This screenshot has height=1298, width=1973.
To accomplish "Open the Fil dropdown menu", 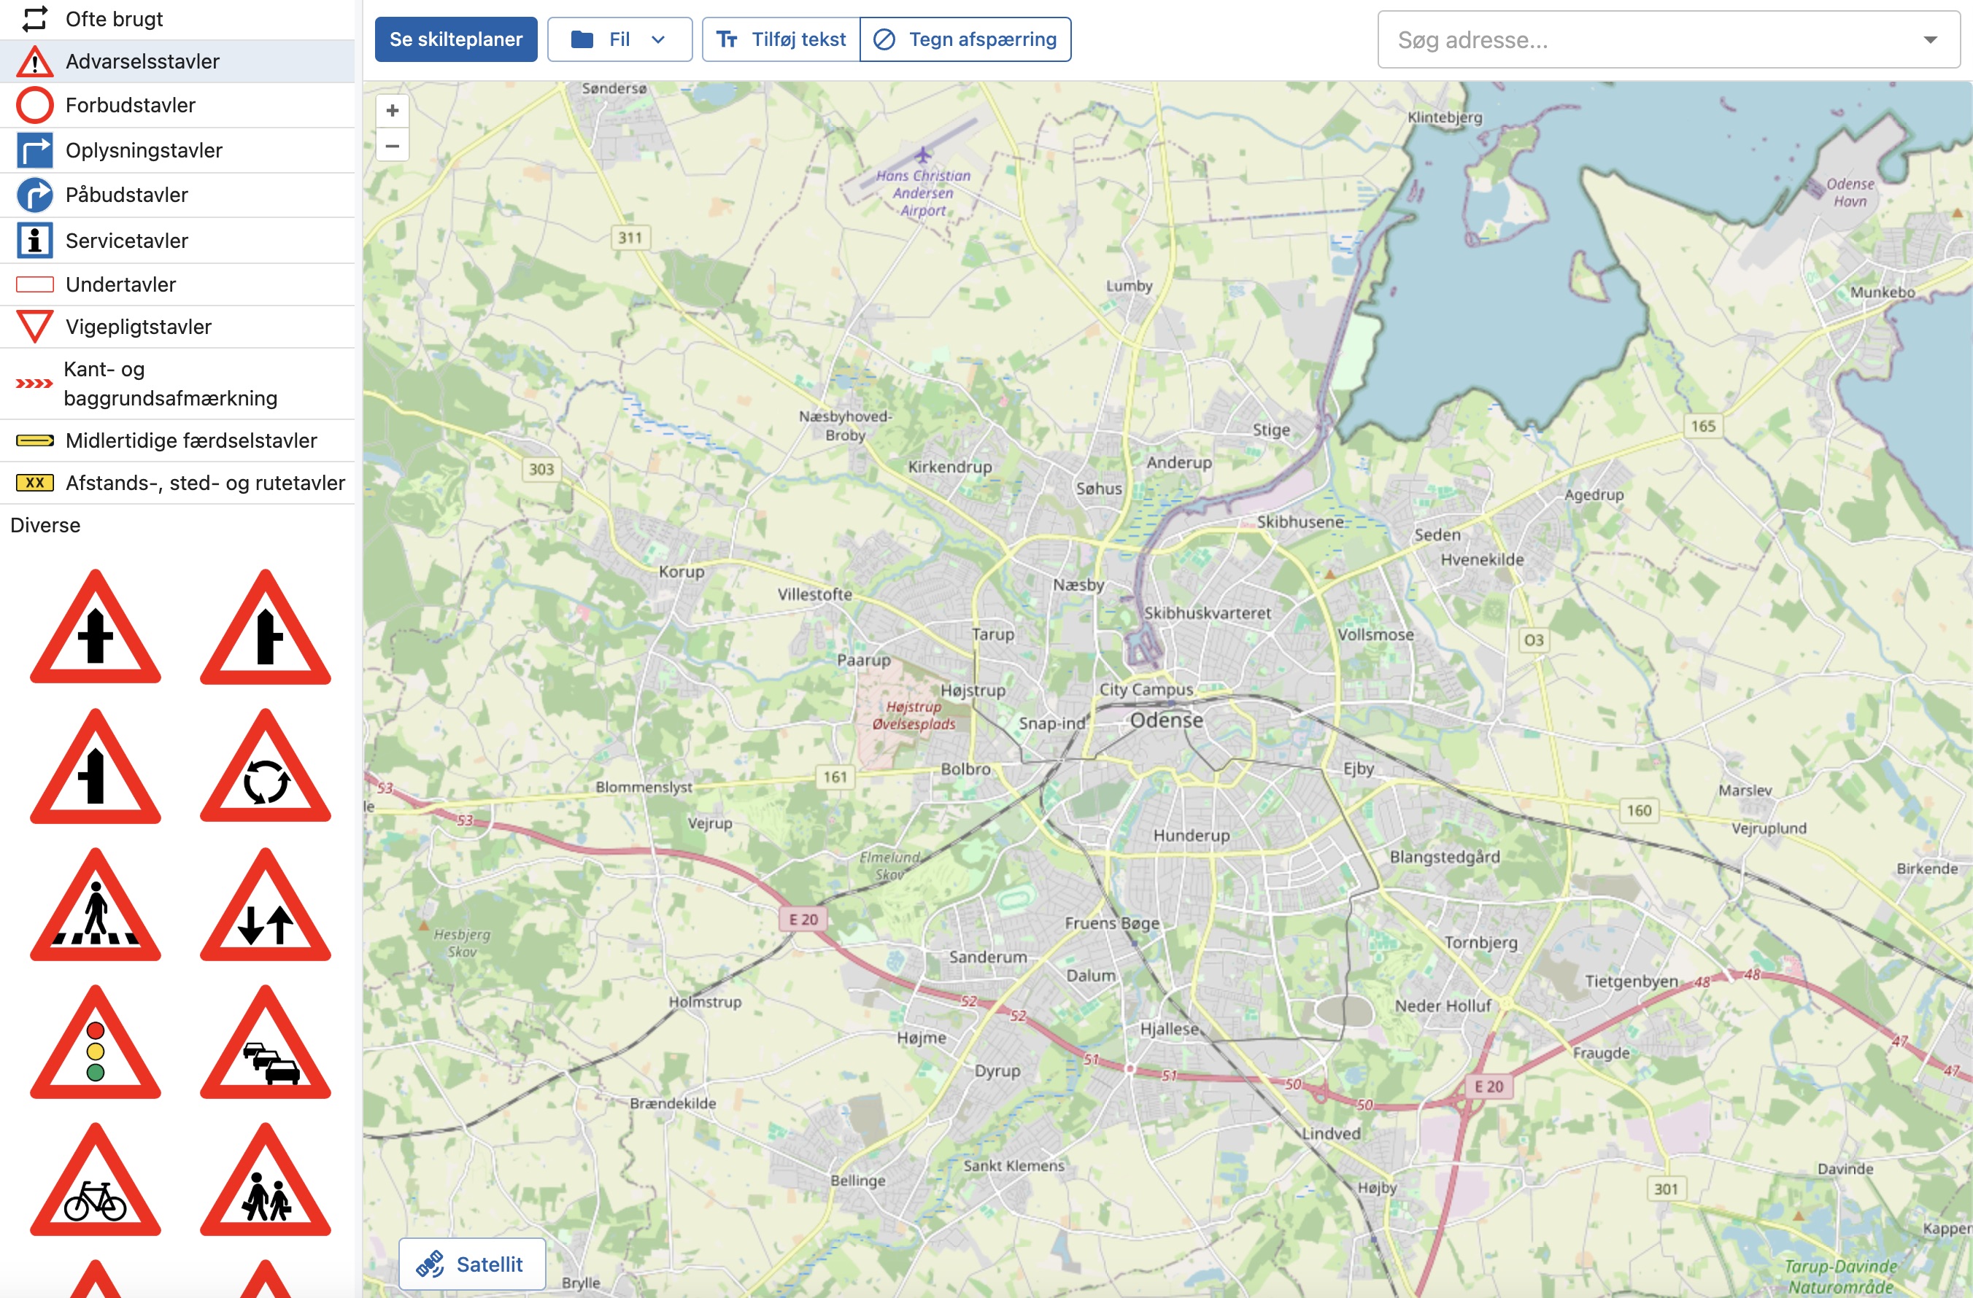I will click(x=619, y=39).
